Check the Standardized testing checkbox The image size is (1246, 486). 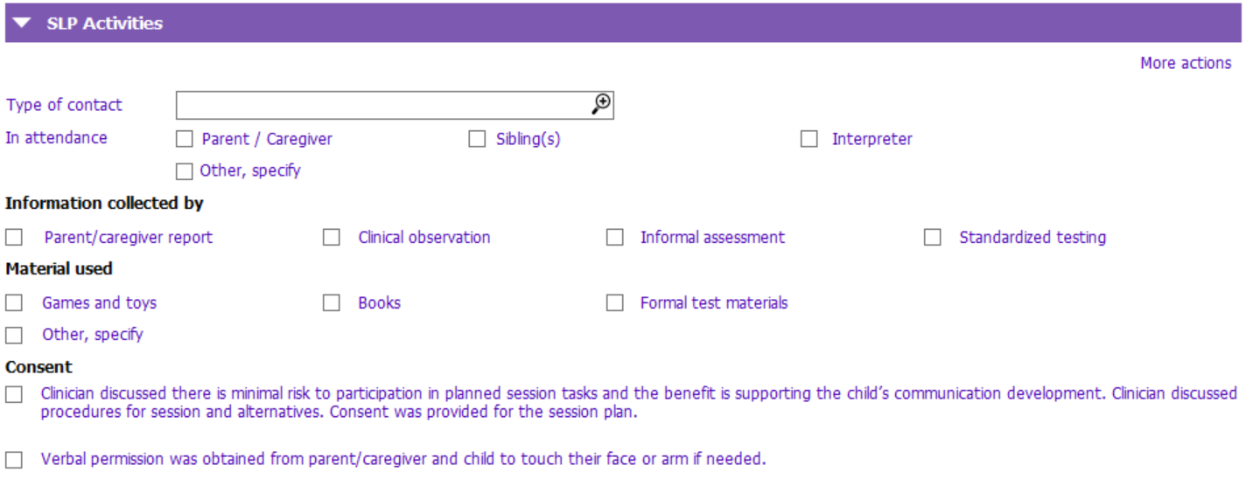point(933,237)
